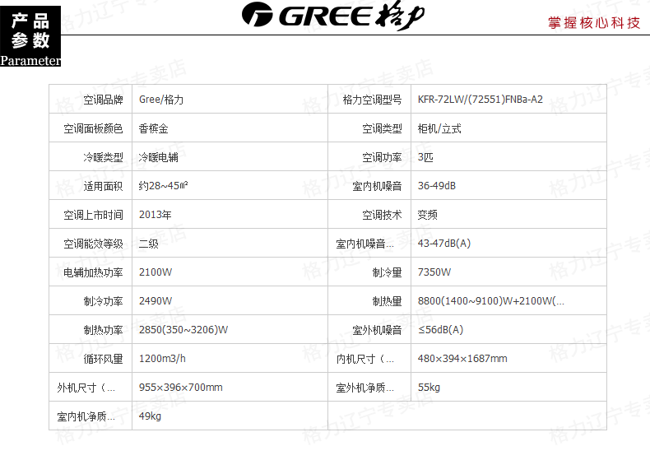Click the 产品参数 Parameter badge
Image resolution: width=650 pixels, height=460 pixels.
click(x=30, y=36)
